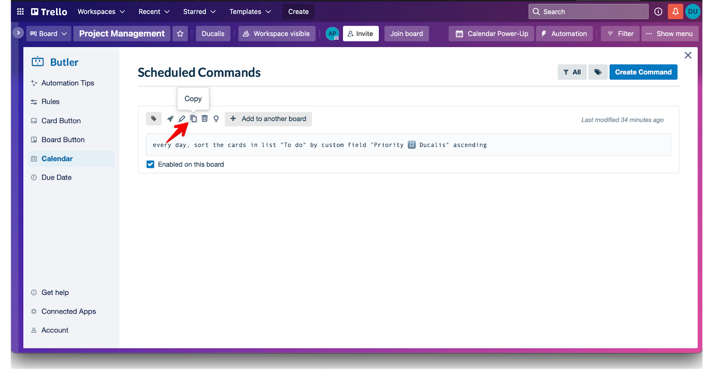The width and height of the screenshot is (715, 369).
Task: Open the tag filter icon beside All
Action: coord(597,72)
